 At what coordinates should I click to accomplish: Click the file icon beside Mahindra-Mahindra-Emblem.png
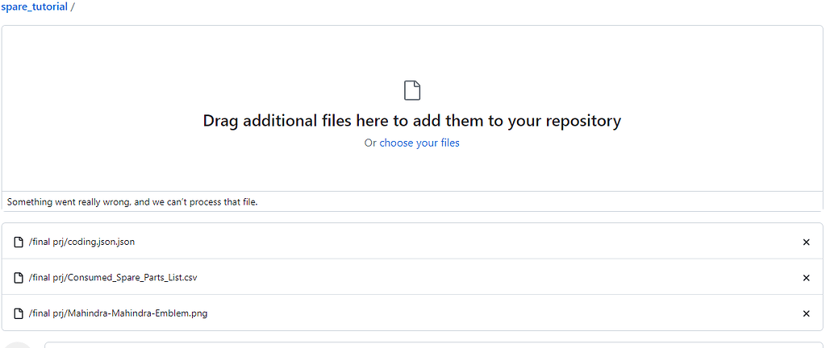(x=19, y=313)
